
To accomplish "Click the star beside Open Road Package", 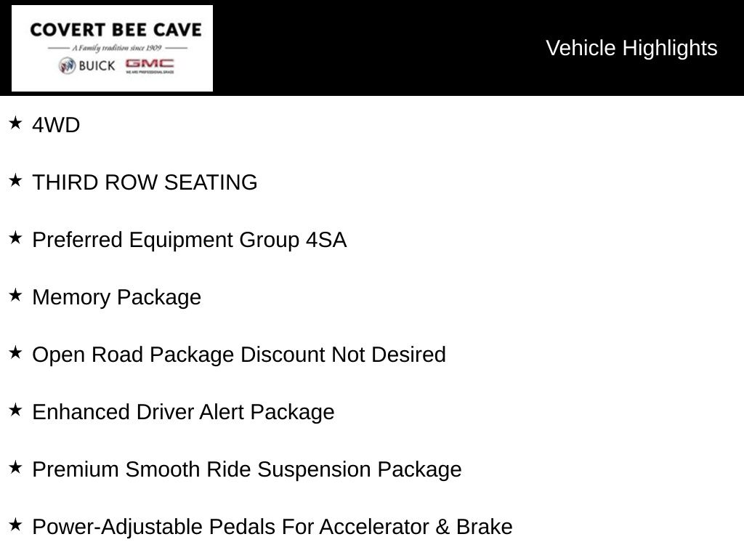I will 15,353.
